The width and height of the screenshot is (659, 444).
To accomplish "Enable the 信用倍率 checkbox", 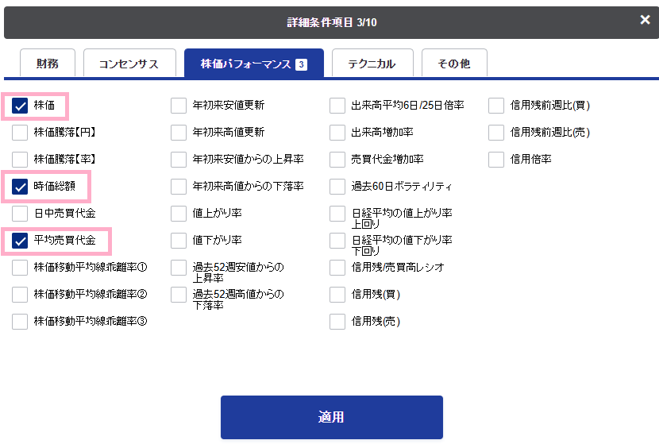I will (496, 160).
